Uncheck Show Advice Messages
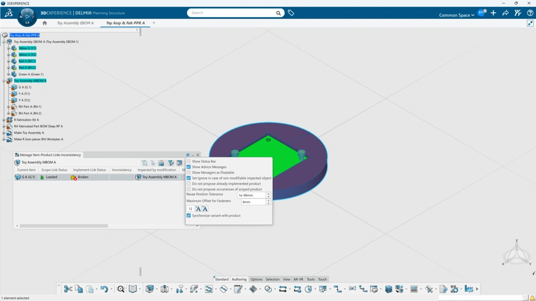Viewport: 536px width, 301px height. 189,167
